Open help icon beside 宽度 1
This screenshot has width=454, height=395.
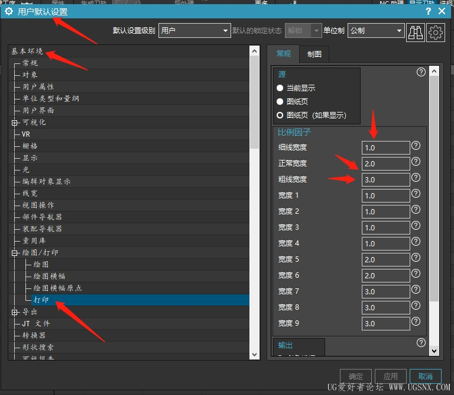point(416,194)
